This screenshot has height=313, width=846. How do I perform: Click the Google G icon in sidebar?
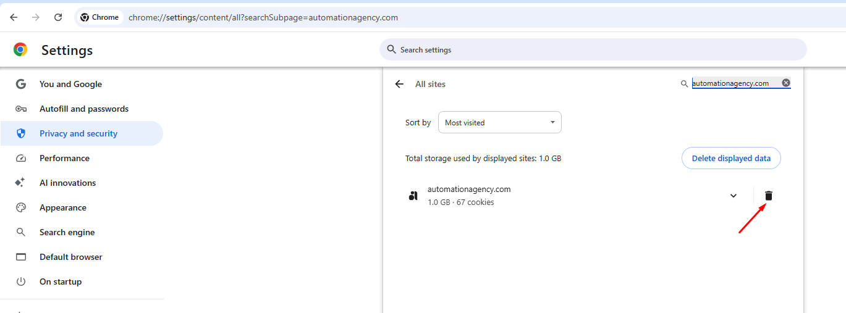click(x=21, y=84)
